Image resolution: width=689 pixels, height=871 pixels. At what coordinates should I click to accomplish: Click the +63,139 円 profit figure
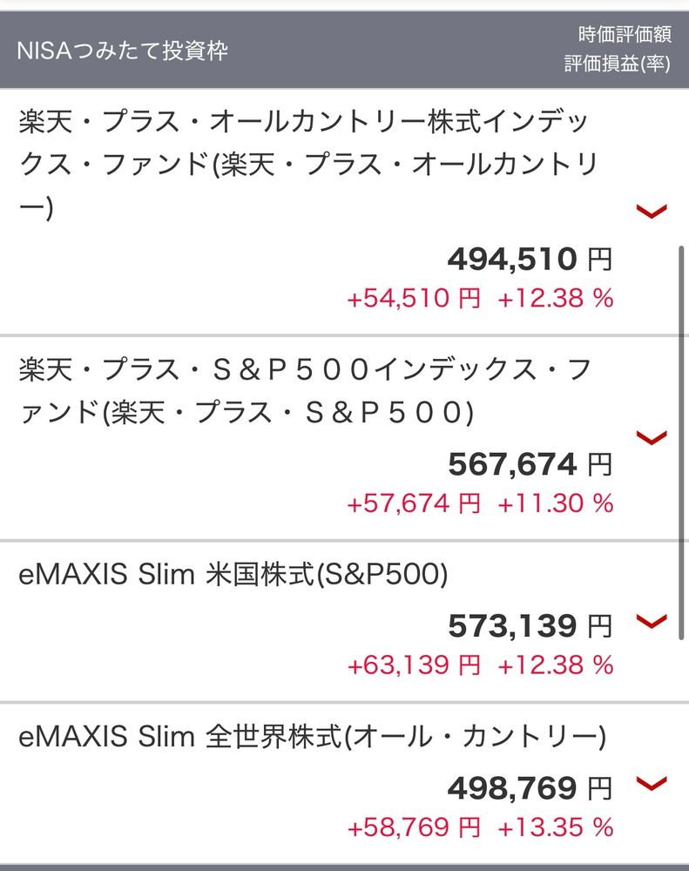pyautogui.click(x=414, y=665)
